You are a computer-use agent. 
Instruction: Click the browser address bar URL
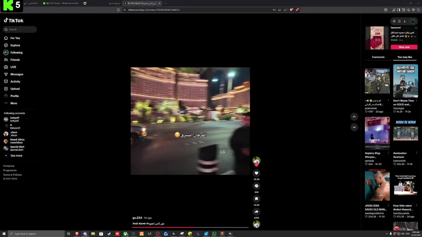pyautogui.click(x=154, y=10)
